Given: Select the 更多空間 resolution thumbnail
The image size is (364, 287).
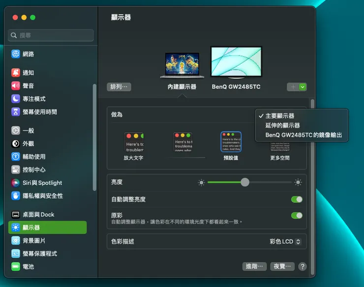Looking at the screenshot, I should 280,147.
